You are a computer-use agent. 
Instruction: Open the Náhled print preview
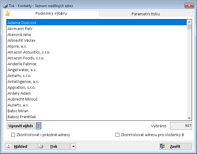(x=21, y=146)
